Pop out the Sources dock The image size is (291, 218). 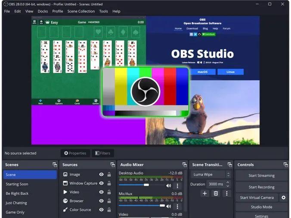pyautogui.click(x=113, y=165)
